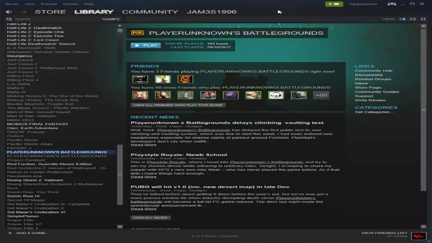This screenshot has width=432, height=243.
Task: Open Store Page link
Action: pyautogui.click(x=368, y=87)
